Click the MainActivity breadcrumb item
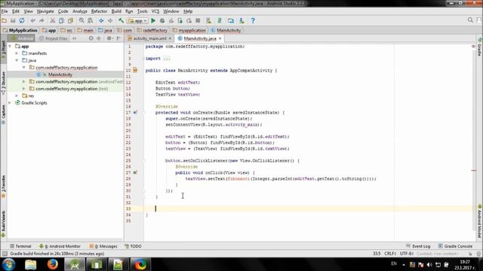The height and width of the screenshot is (271, 483). (x=226, y=30)
